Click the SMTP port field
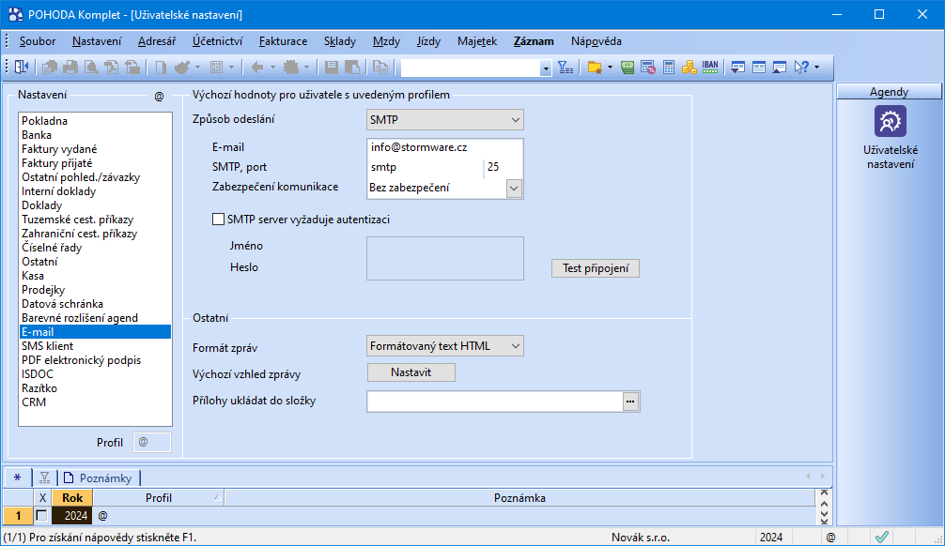Image resolution: width=945 pixels, height=546 pixels. [x=503, y=167]
